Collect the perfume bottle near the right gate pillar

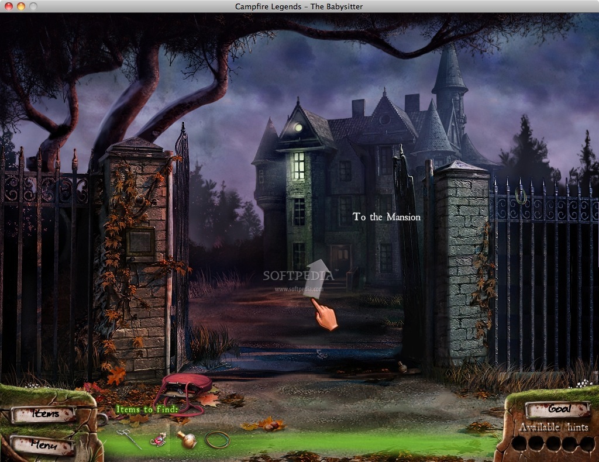[401, 367]
